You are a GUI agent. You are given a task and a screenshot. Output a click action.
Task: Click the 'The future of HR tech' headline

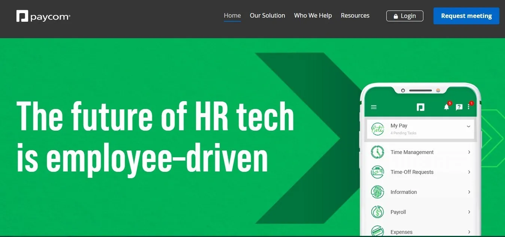(155, 116)
